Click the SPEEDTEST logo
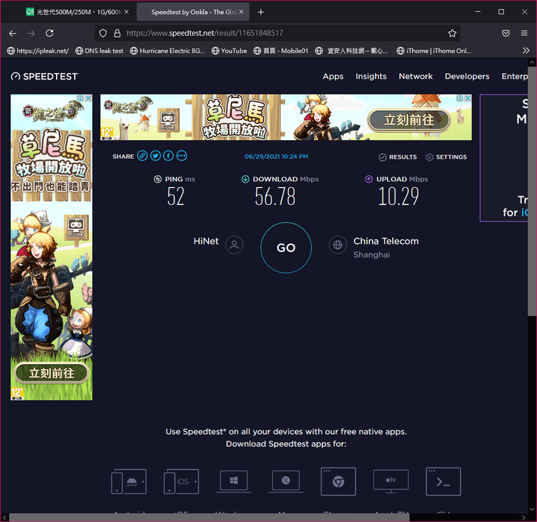 44,76
